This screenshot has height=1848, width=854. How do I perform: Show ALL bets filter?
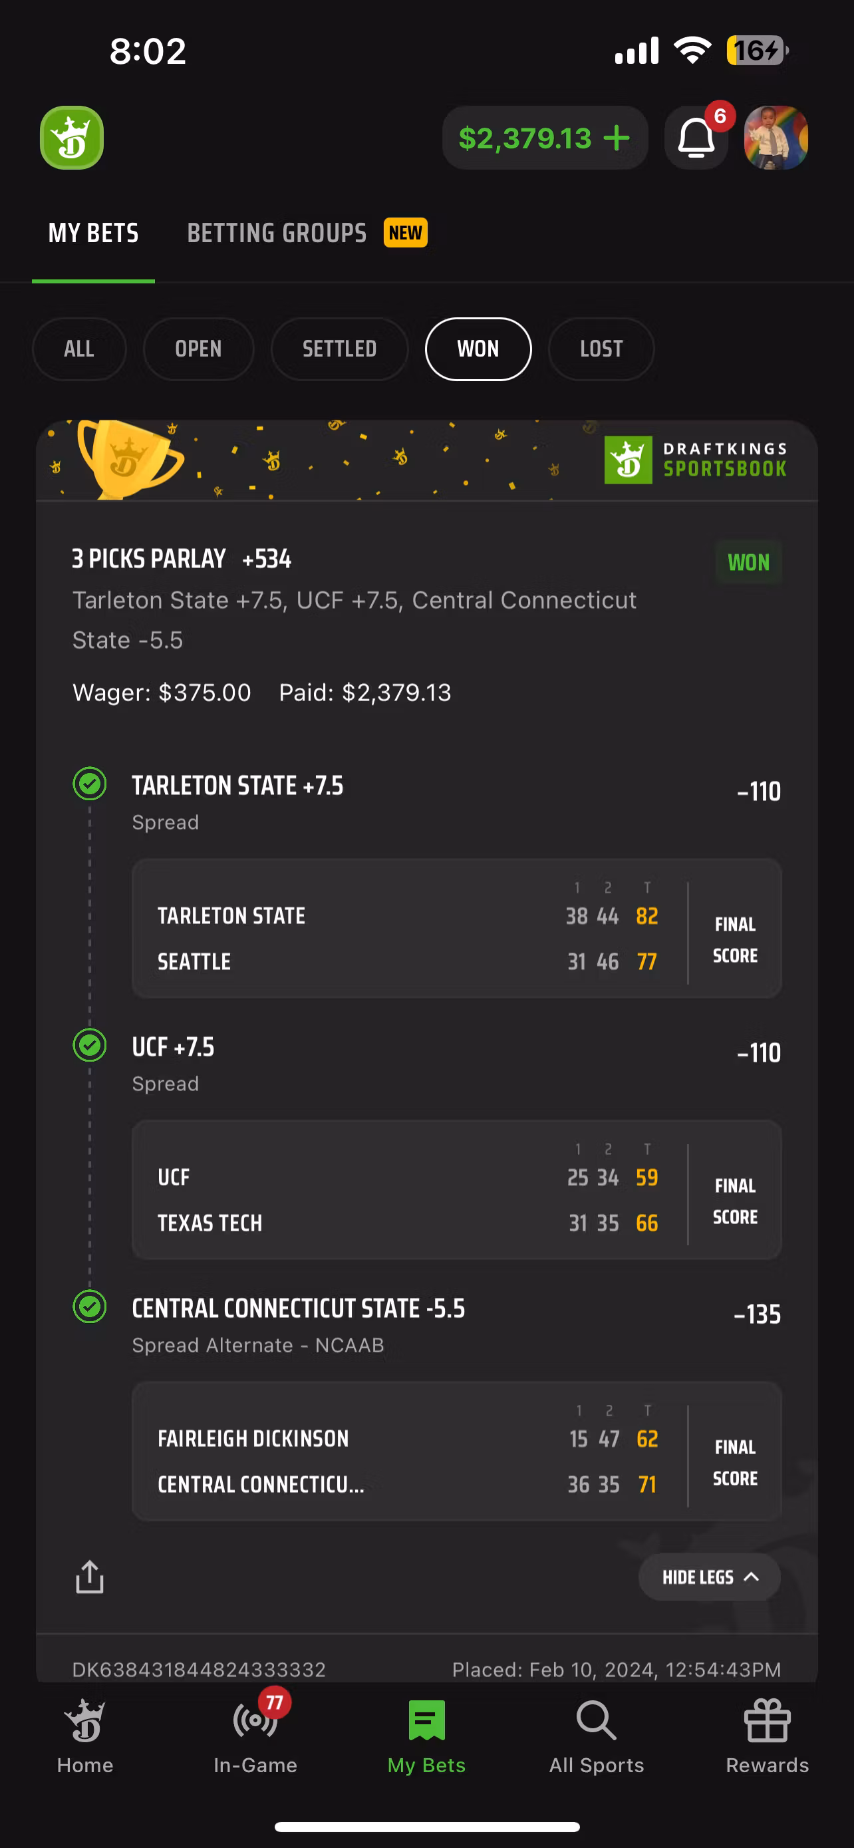point(79,349)
